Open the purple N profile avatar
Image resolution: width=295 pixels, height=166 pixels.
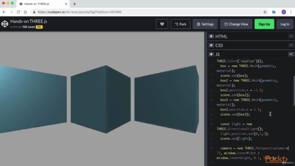284,12
